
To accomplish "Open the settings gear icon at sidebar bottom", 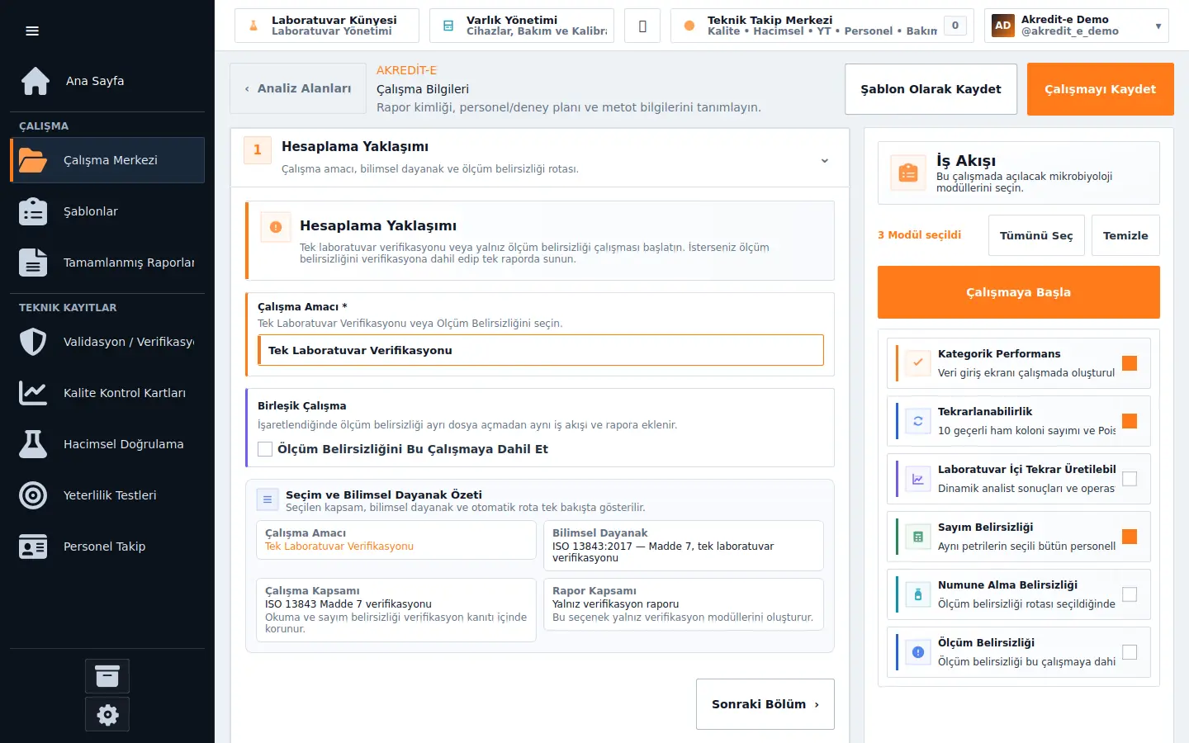I will [x=107, y=715].
